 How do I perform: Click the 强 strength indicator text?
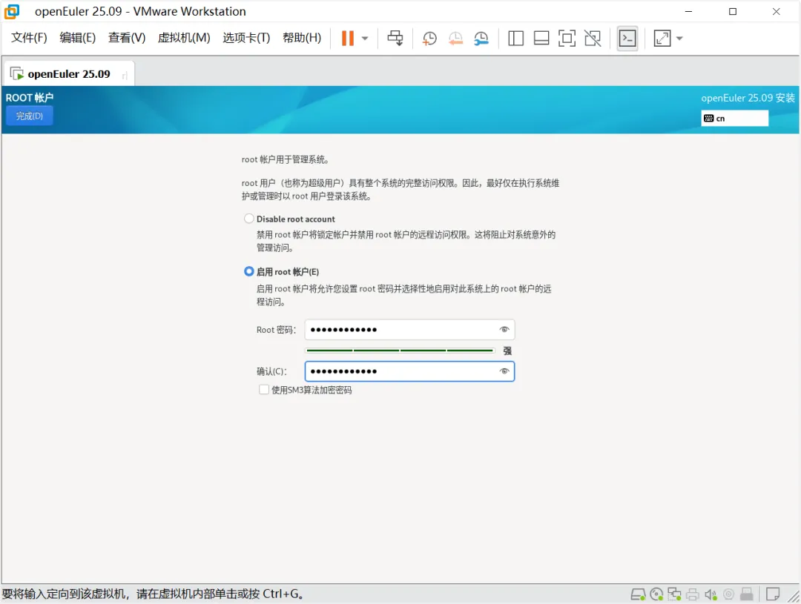pyautogui.click(x=507, y=351)
